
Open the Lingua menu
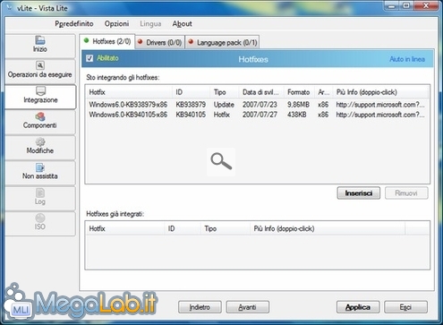click(150, 23)
